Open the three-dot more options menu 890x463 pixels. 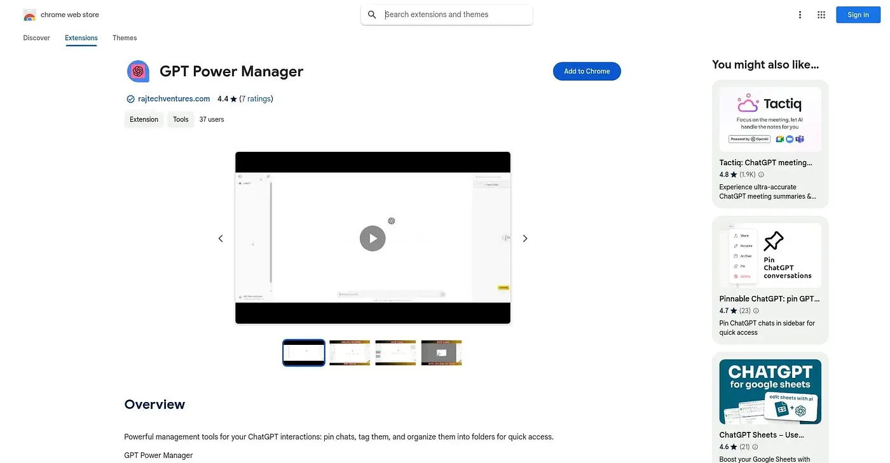click(800, 15)
